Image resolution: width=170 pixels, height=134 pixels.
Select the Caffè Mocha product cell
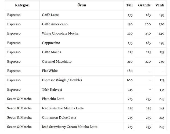pyautogui.click(x=52, y=52)
